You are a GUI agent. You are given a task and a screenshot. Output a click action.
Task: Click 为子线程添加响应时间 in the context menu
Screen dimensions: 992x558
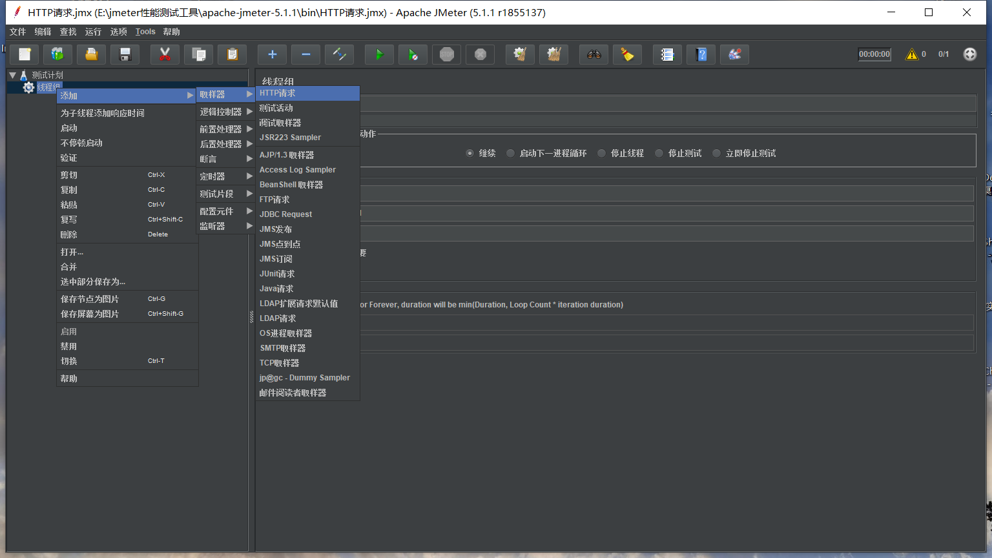[x=127, y=113]
